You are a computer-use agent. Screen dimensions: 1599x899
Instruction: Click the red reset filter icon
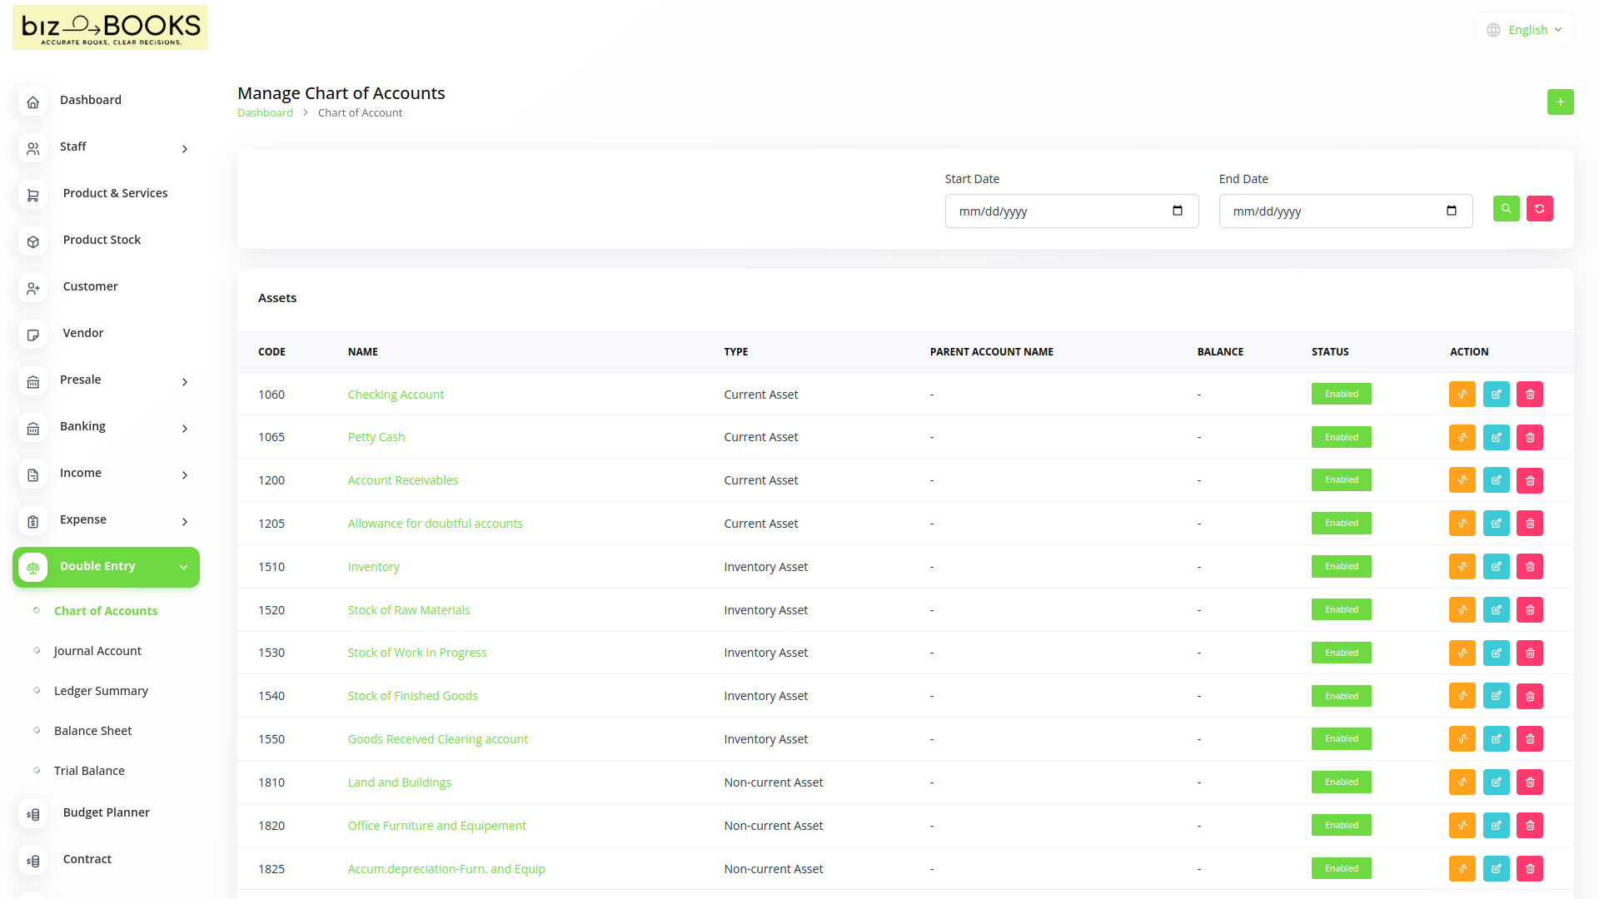point(1539,209)
